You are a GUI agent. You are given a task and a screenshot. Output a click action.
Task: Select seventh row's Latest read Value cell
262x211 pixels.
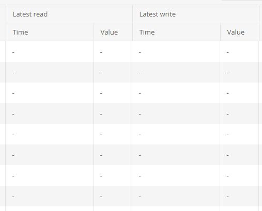(113, 175)
